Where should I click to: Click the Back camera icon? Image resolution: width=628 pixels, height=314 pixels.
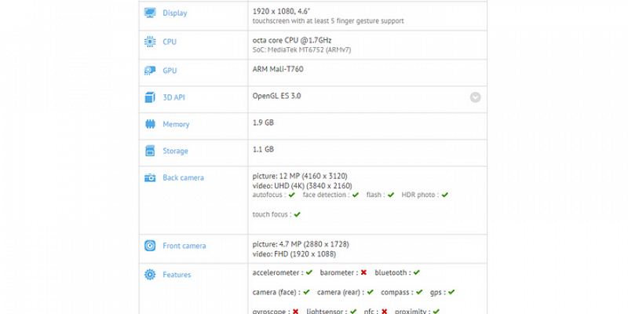(x=149, y=178)
